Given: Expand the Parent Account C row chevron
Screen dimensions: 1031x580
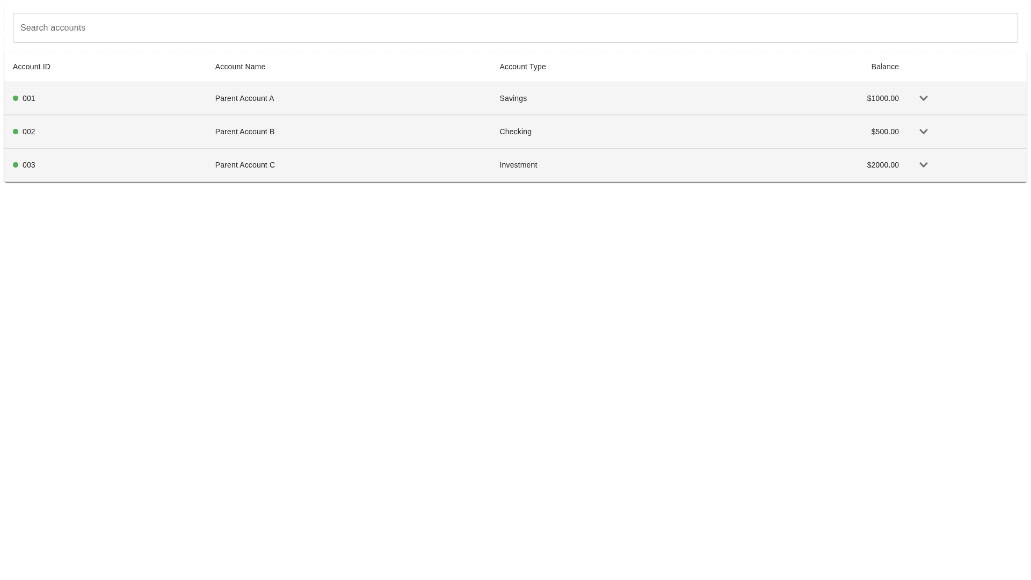Looking at the screenshot, I should (923, 165).
